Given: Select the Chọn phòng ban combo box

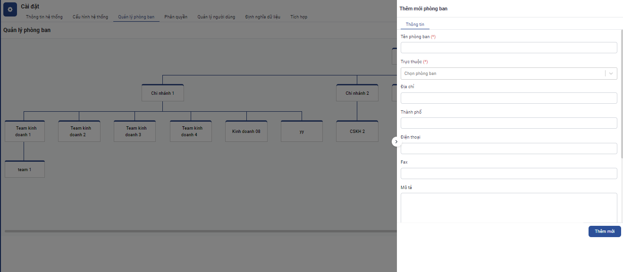Looking at the screenshot, I should click(509, 74).
